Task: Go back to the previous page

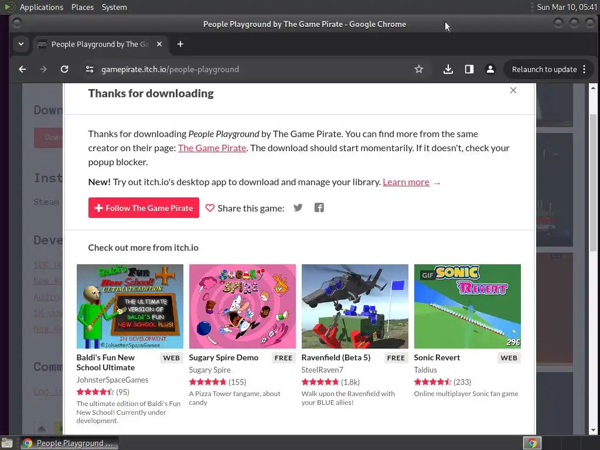Action: click(22, 69)
